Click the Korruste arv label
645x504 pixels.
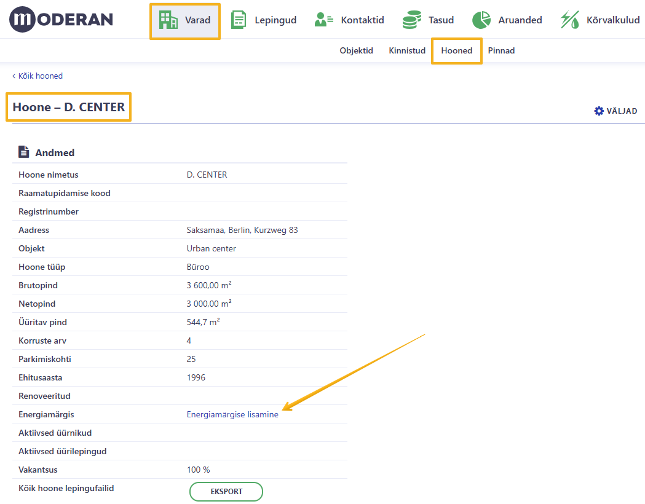(42, 341)
